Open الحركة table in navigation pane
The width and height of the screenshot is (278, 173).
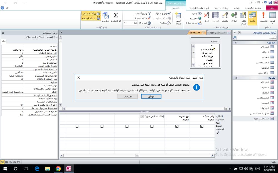pyautogui.click(x=267, y=52)
